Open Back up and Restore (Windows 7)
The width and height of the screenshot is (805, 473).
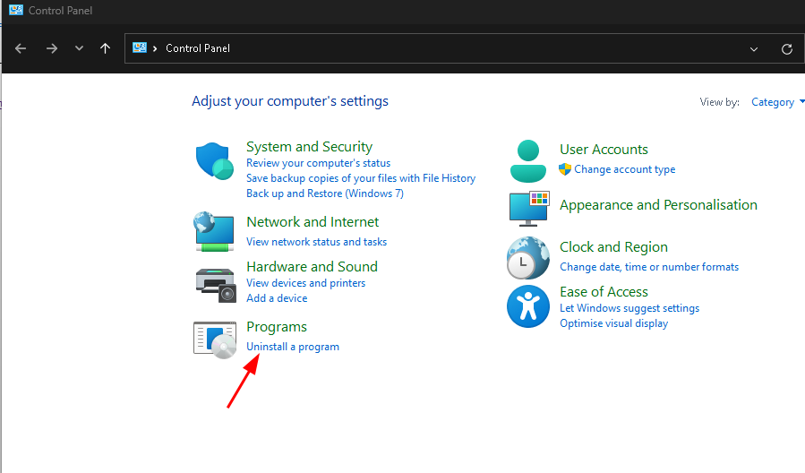click(x=325, y=193)
